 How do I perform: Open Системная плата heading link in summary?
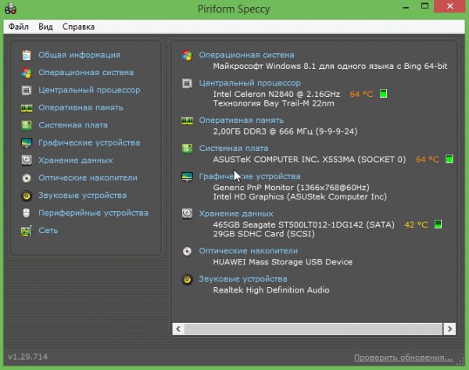click(x=234, y=148)
